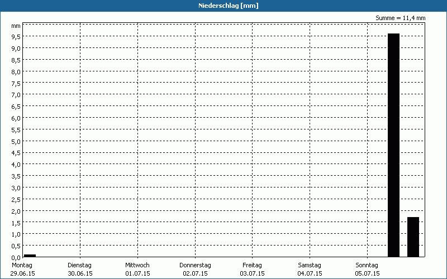The image size is (447, 279).
Task: Select the 'Mittwoch' day label
Action: [x=137, y=265]
